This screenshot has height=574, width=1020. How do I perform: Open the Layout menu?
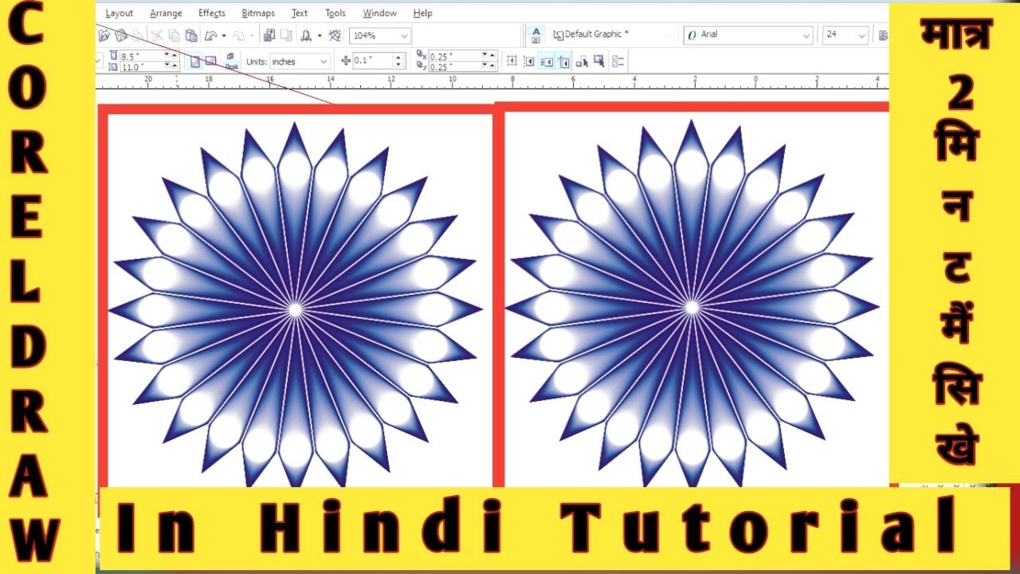(120, 14)
